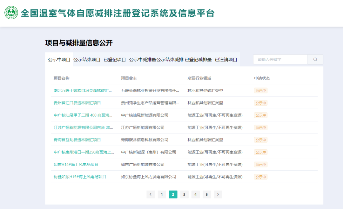Screen dimensions: 343x209
Task: Go to page 1
Action: [162, 194]
